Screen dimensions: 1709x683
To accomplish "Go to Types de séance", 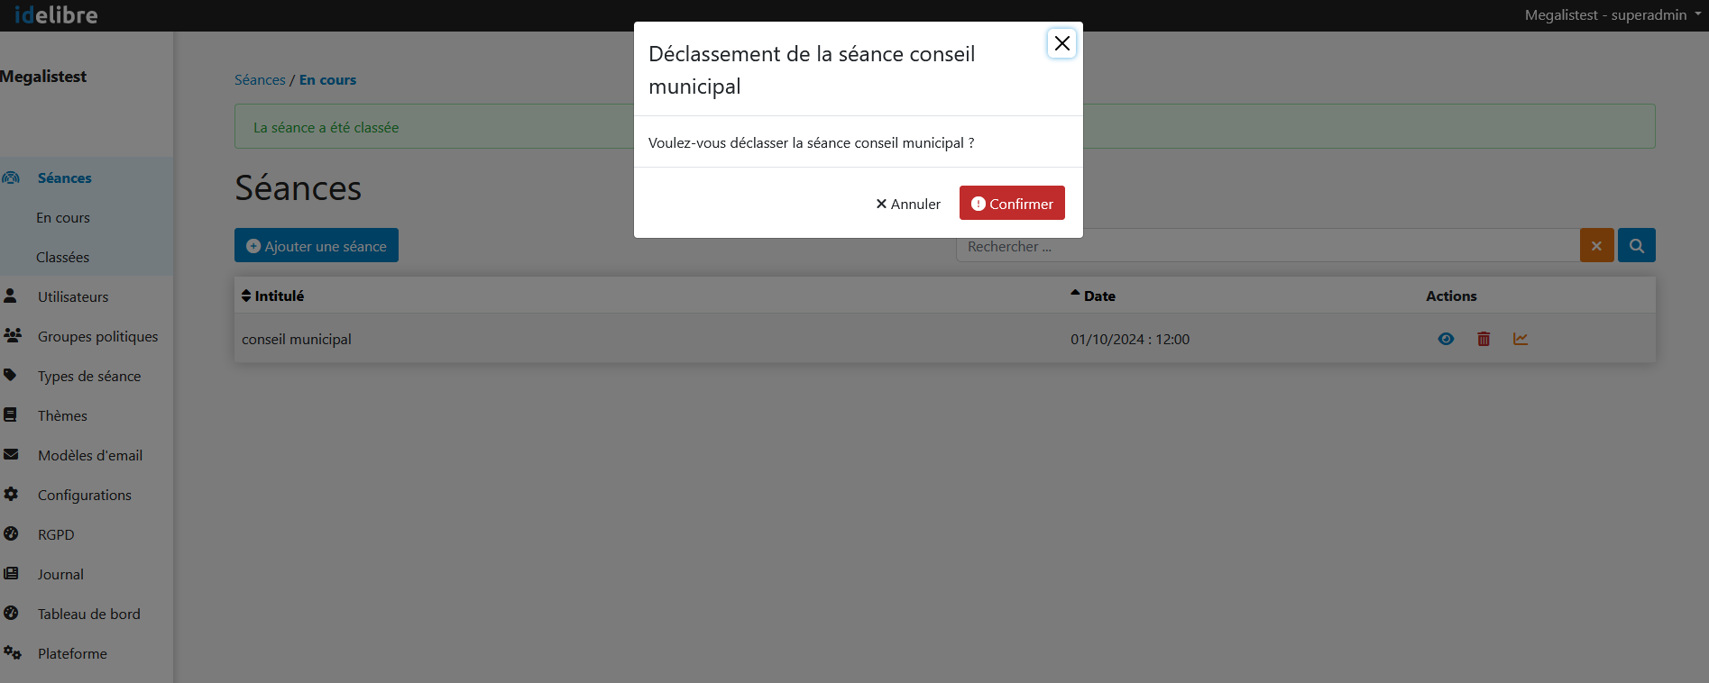I will pyautogui.click(x=88, y=376).
